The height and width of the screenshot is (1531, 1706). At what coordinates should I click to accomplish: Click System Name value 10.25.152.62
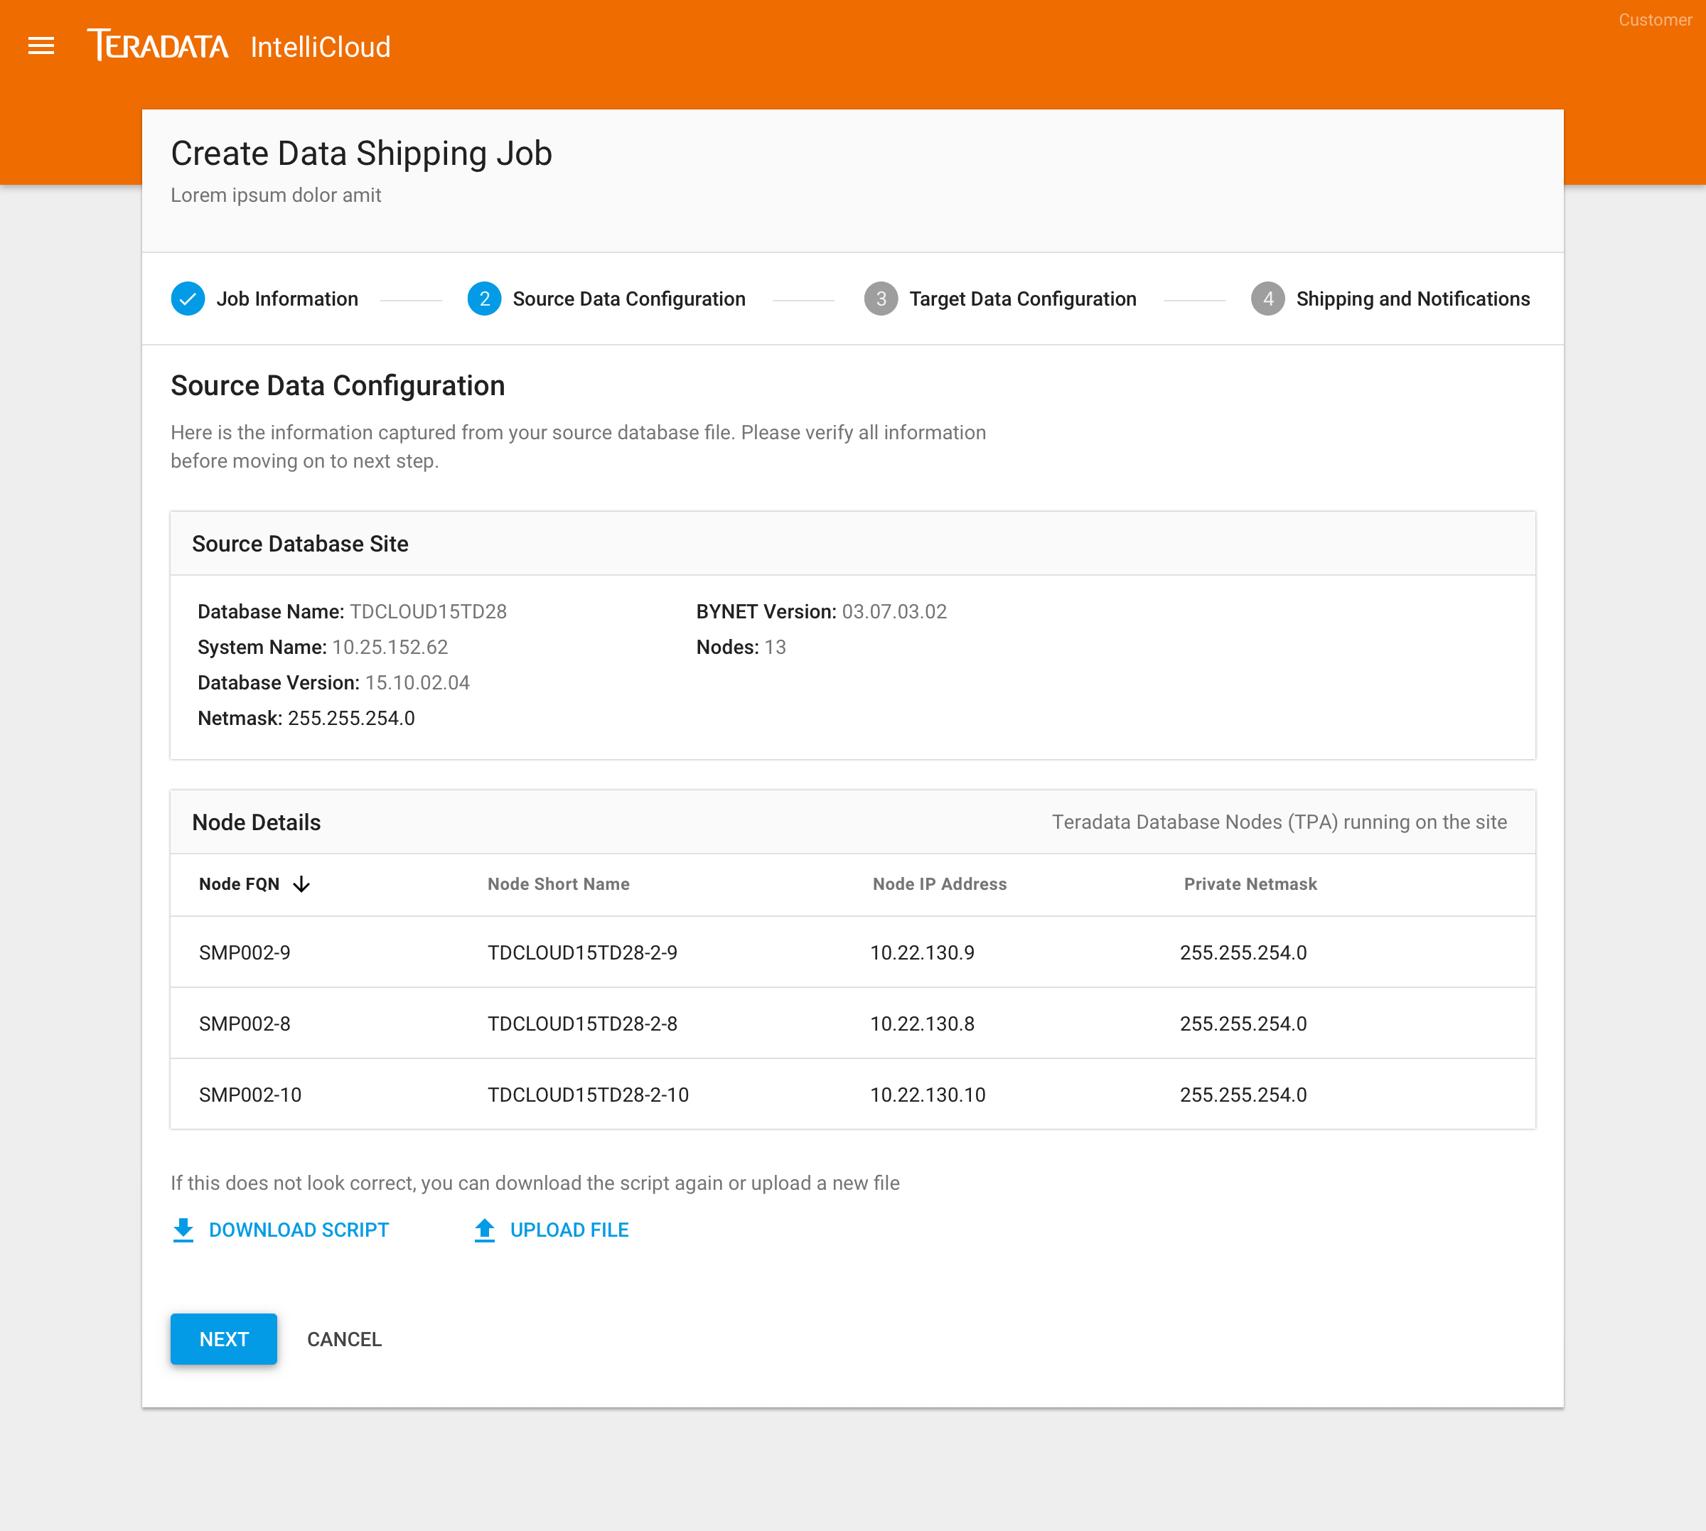[x=390, y=647]
